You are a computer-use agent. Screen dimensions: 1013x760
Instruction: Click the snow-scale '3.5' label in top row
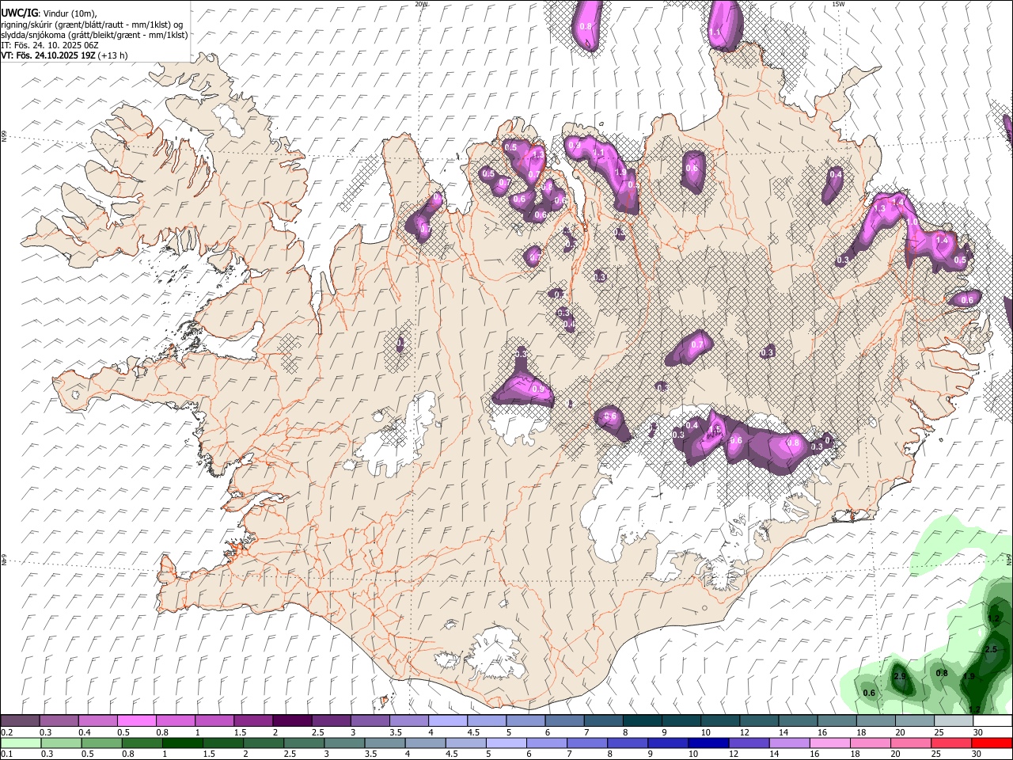pos(396,732)
